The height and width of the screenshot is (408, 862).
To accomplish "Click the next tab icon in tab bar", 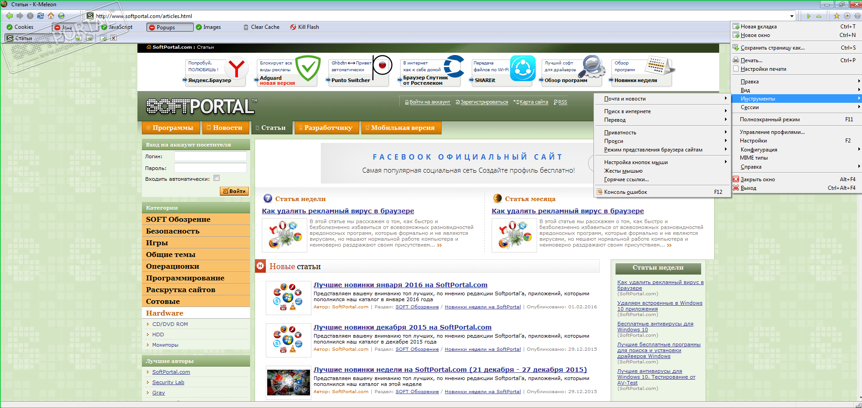I will click(89, 38).
